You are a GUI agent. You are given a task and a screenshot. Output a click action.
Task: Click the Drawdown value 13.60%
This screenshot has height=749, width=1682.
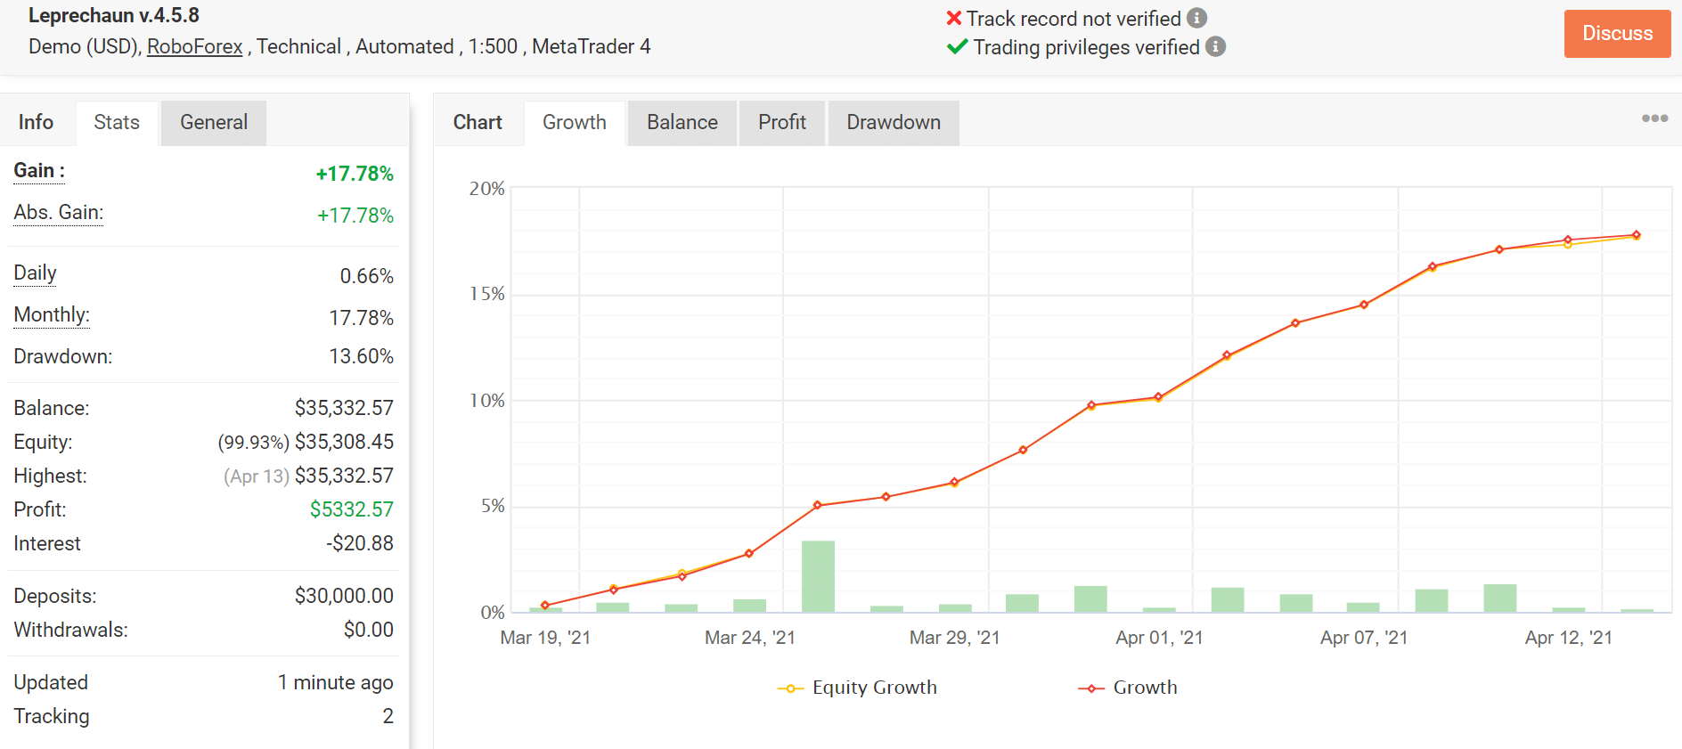point(362,356)
